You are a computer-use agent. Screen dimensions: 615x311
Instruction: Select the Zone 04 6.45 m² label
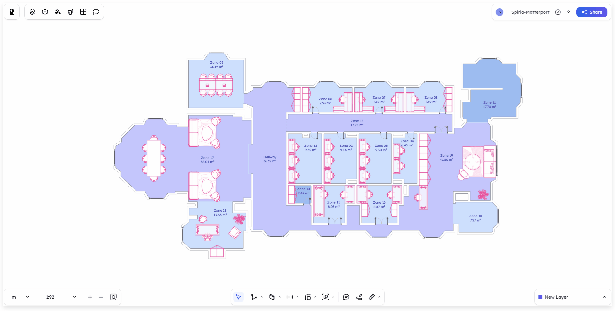point(407,143)
